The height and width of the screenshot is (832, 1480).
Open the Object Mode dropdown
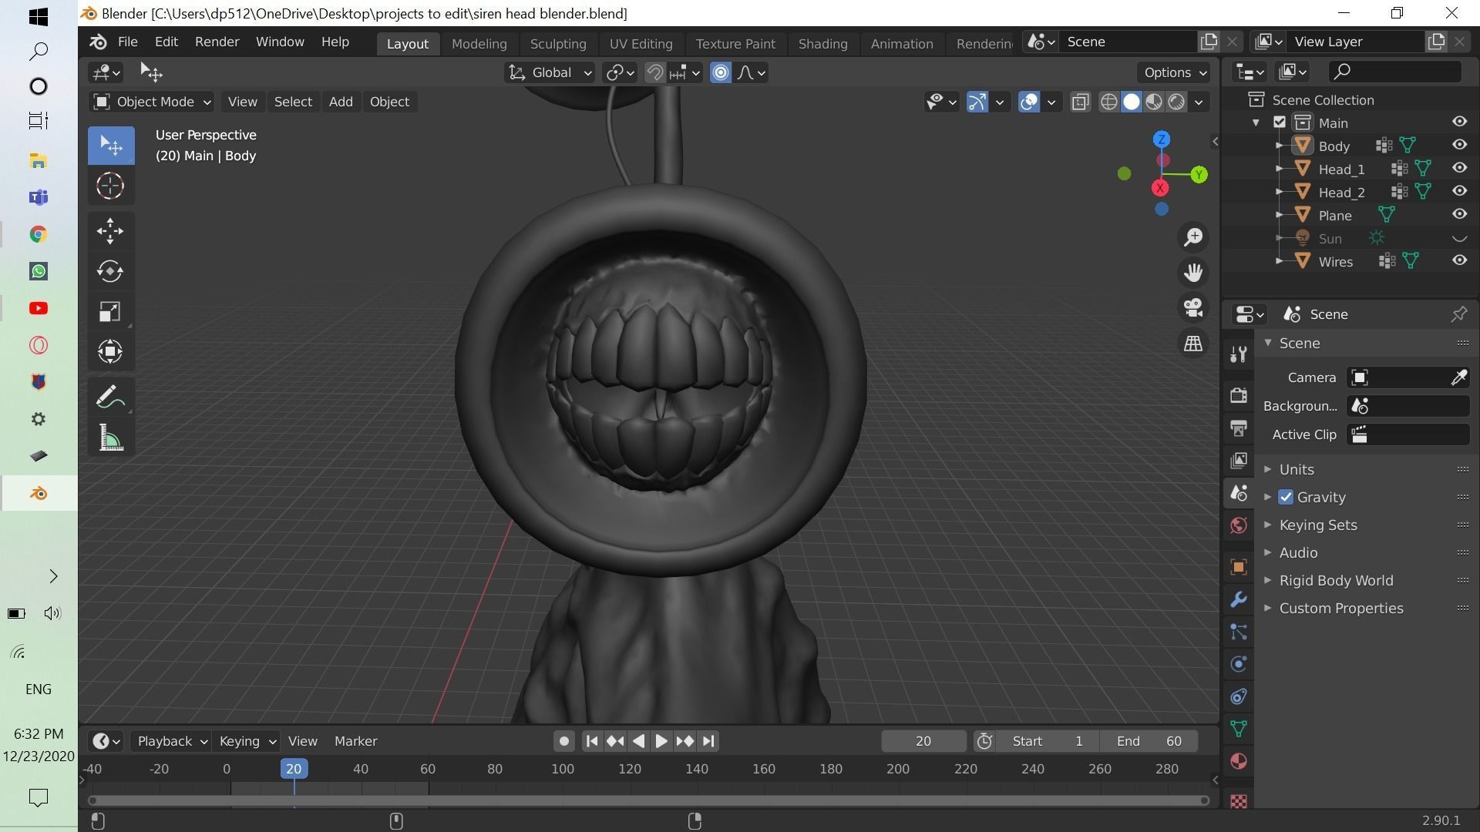pos(151,102)
